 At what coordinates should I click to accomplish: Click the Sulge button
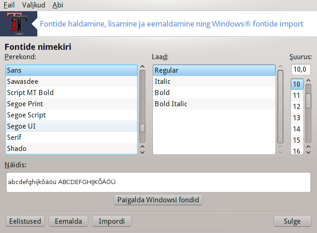point(292,221)
